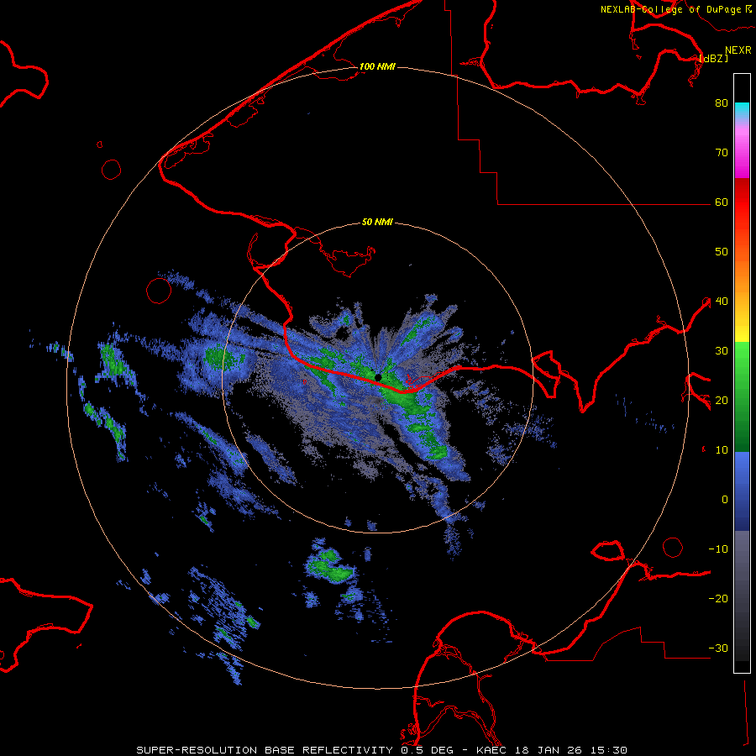Click the cyan segment of the color bar
This screenshot has width=756, height=756.
(x=742, y=110)
